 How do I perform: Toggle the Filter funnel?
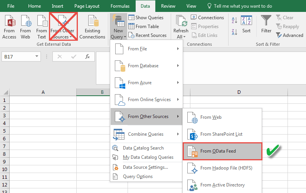pos(266,24)
